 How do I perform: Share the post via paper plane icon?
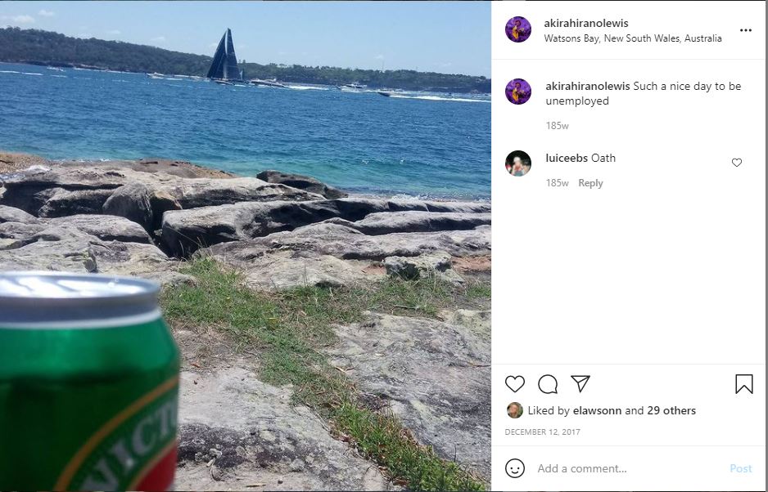coord(581,383)
